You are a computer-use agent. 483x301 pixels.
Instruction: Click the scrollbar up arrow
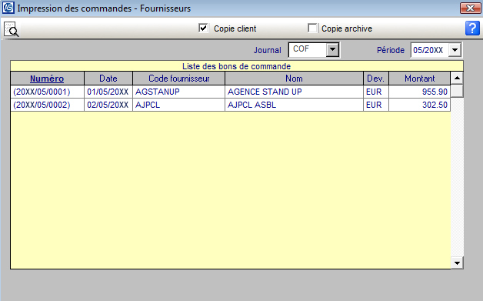(457, 78)
